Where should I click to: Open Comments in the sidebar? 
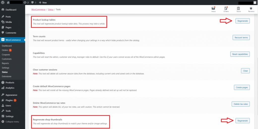[x=13, y=33]
